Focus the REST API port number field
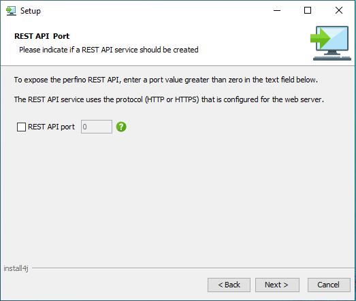This screenshot has width=356, height=301. [97, 127]
